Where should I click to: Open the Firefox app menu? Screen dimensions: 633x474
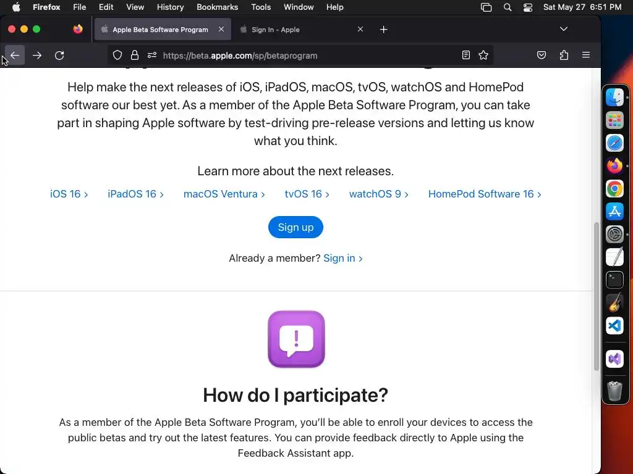click(46, 7)
